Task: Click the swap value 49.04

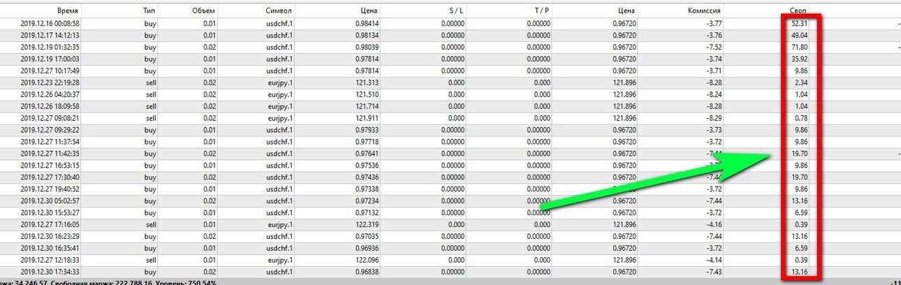Action: (x=798, y=35)
